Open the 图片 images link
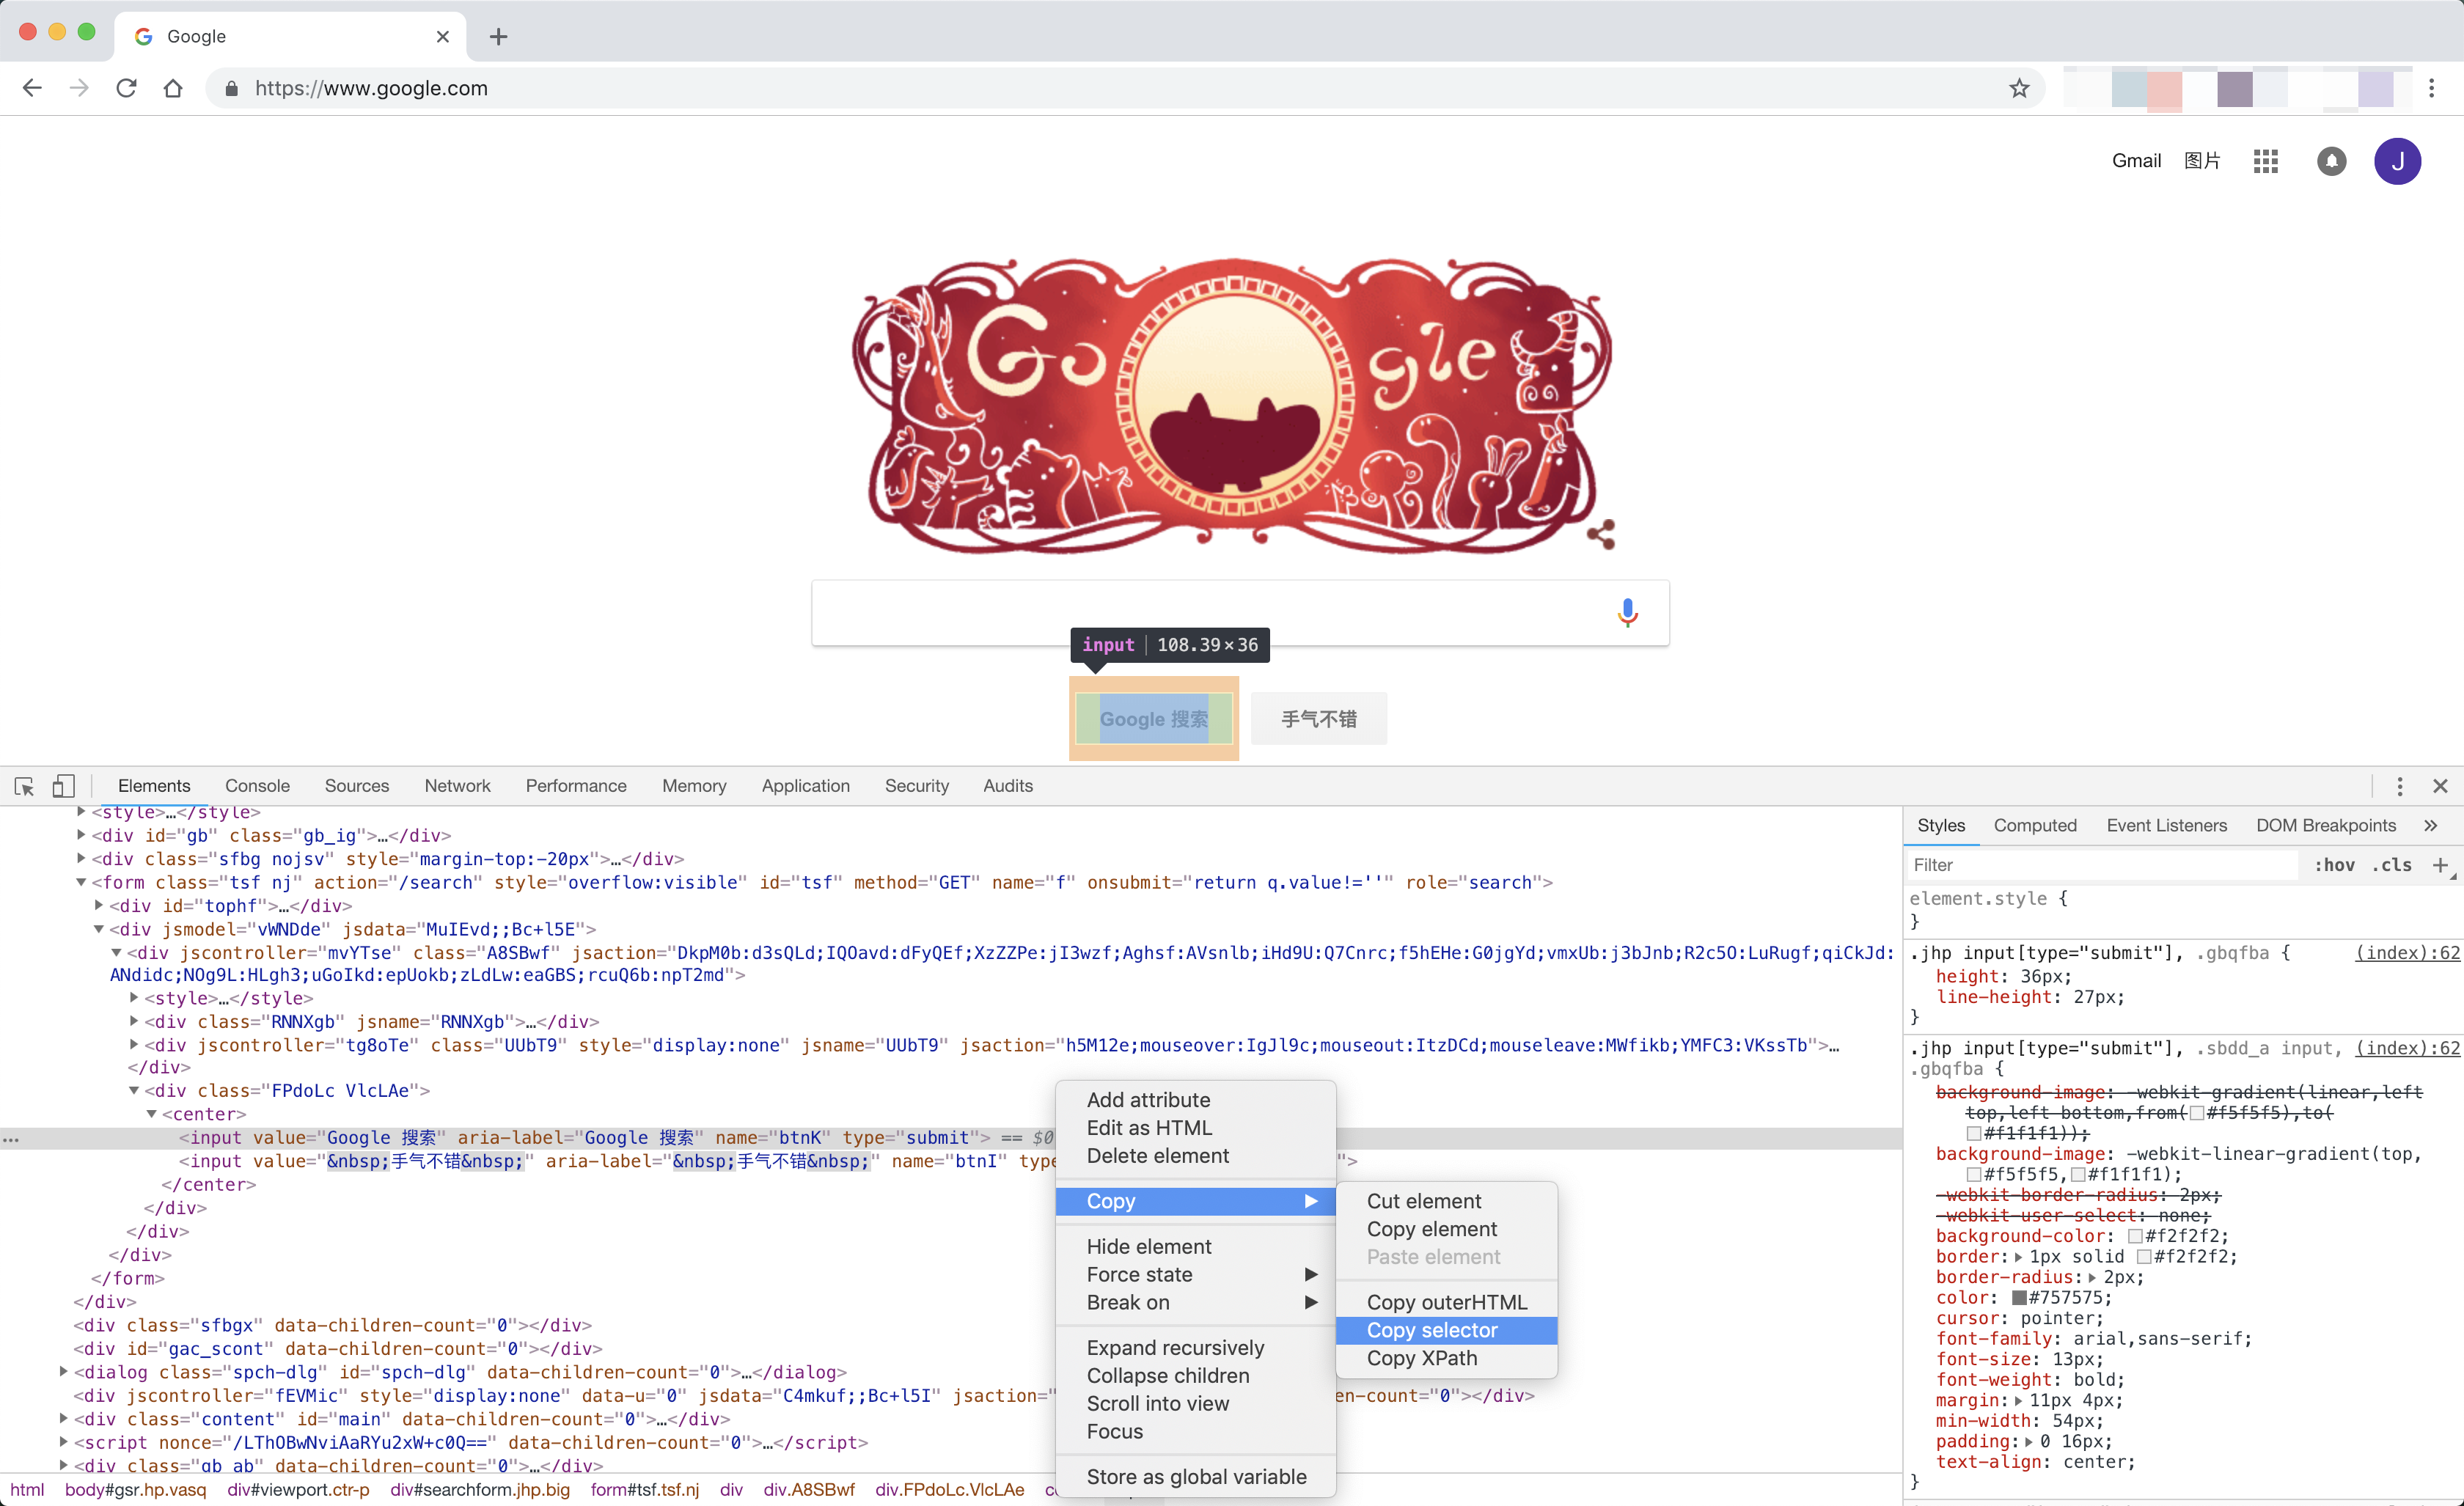The image size is (2464, 1506). 2202,161
